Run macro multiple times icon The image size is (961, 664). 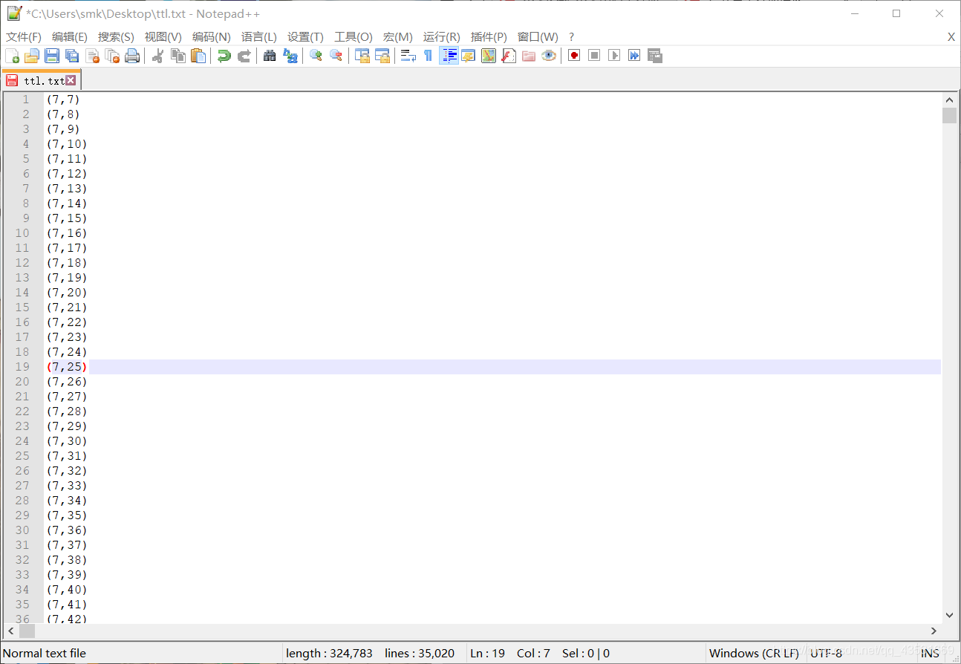634,56
